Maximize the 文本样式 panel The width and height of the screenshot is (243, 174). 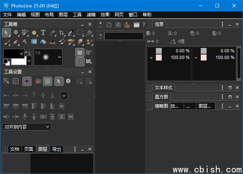(x=230, y=88)
